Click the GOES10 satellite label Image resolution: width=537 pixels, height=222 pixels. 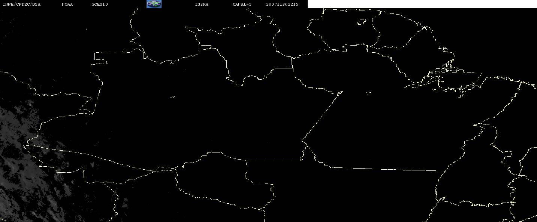coord(100,4)
